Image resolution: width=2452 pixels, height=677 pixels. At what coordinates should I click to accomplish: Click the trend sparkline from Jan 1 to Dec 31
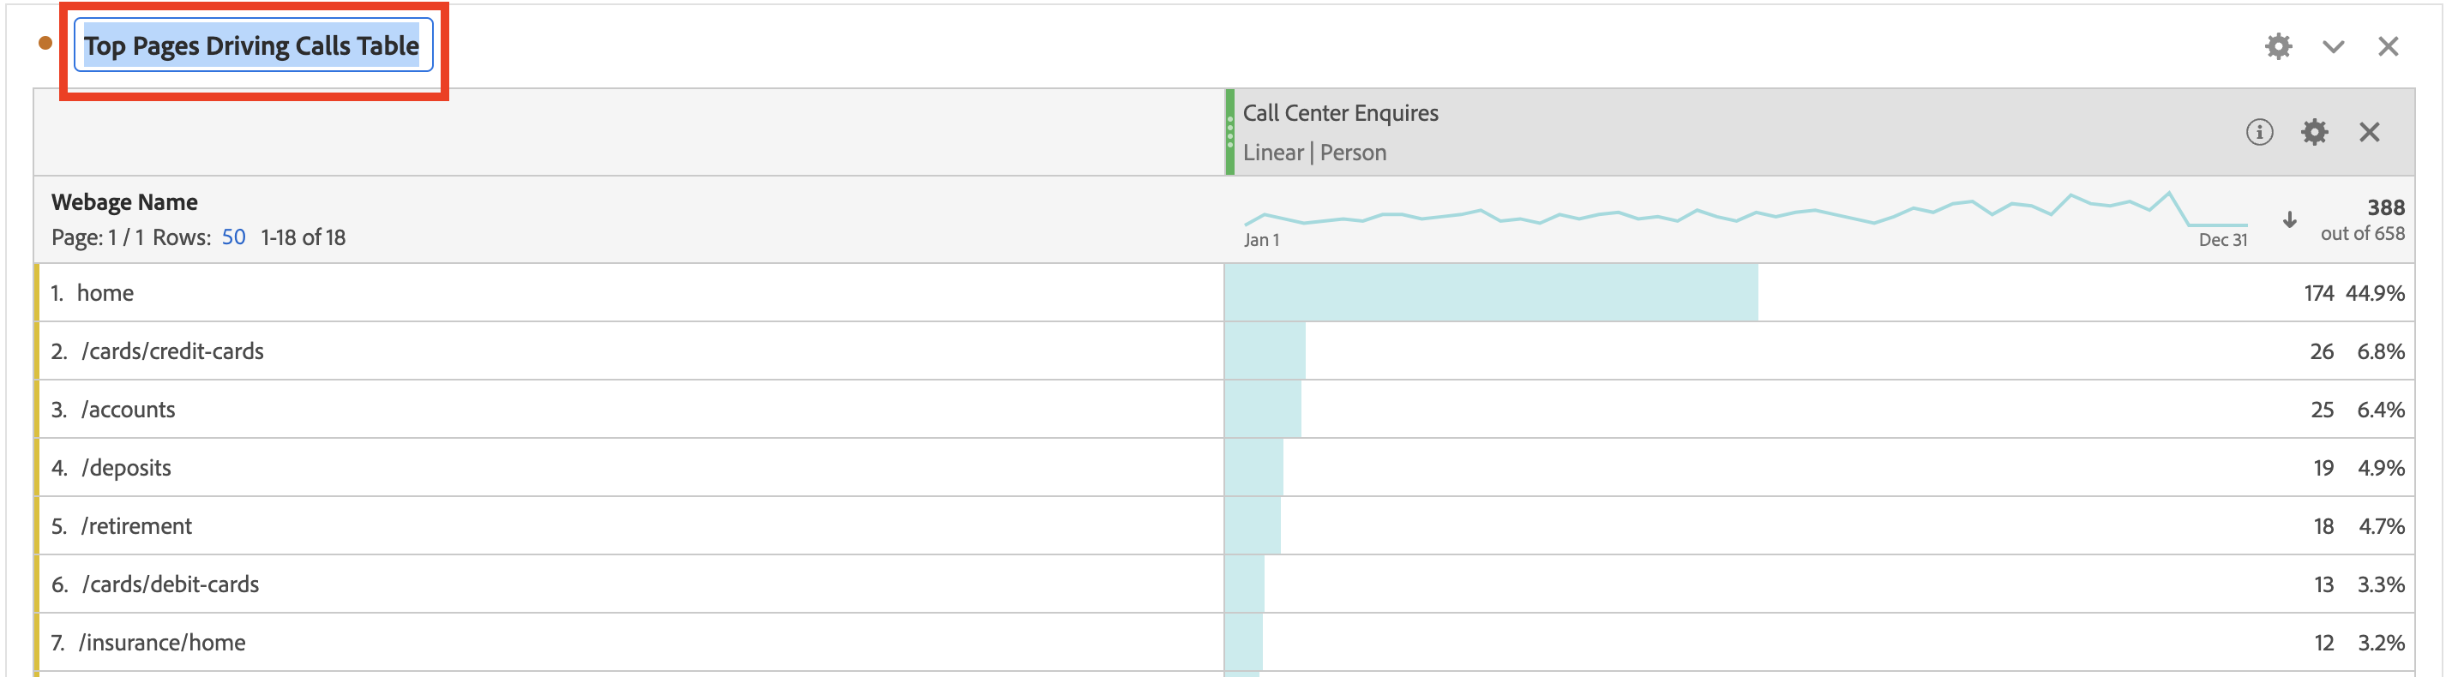tap(1746, 211)
